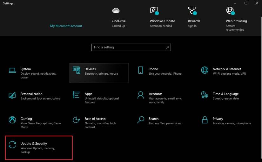Click the Update & Security sync arrows icon

point(12,145)
